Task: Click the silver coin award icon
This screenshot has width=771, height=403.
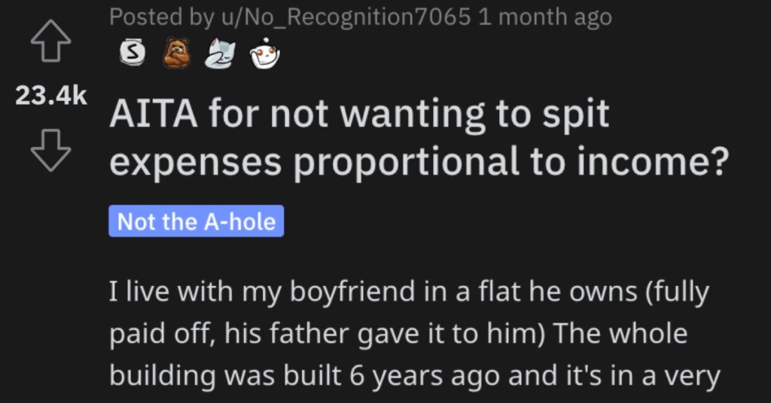Action: (x=133, y=52)
